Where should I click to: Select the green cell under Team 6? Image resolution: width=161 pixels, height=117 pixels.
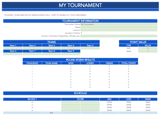tap(13, 54)
